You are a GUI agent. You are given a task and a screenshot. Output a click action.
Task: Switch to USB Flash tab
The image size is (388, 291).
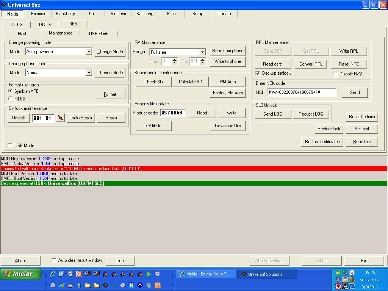[x=99, y=33]
